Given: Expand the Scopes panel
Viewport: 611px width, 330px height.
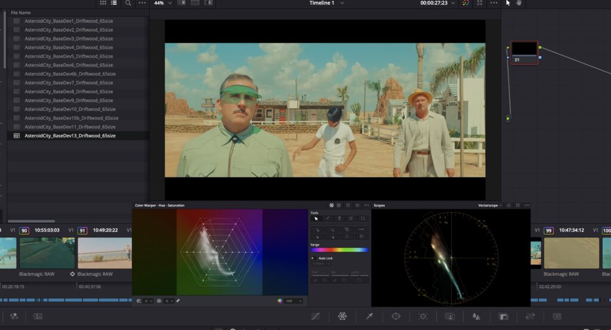Looking at the screenshot, I should coord(518,205).
